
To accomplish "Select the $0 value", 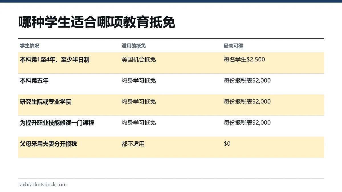I will [227, 144].
